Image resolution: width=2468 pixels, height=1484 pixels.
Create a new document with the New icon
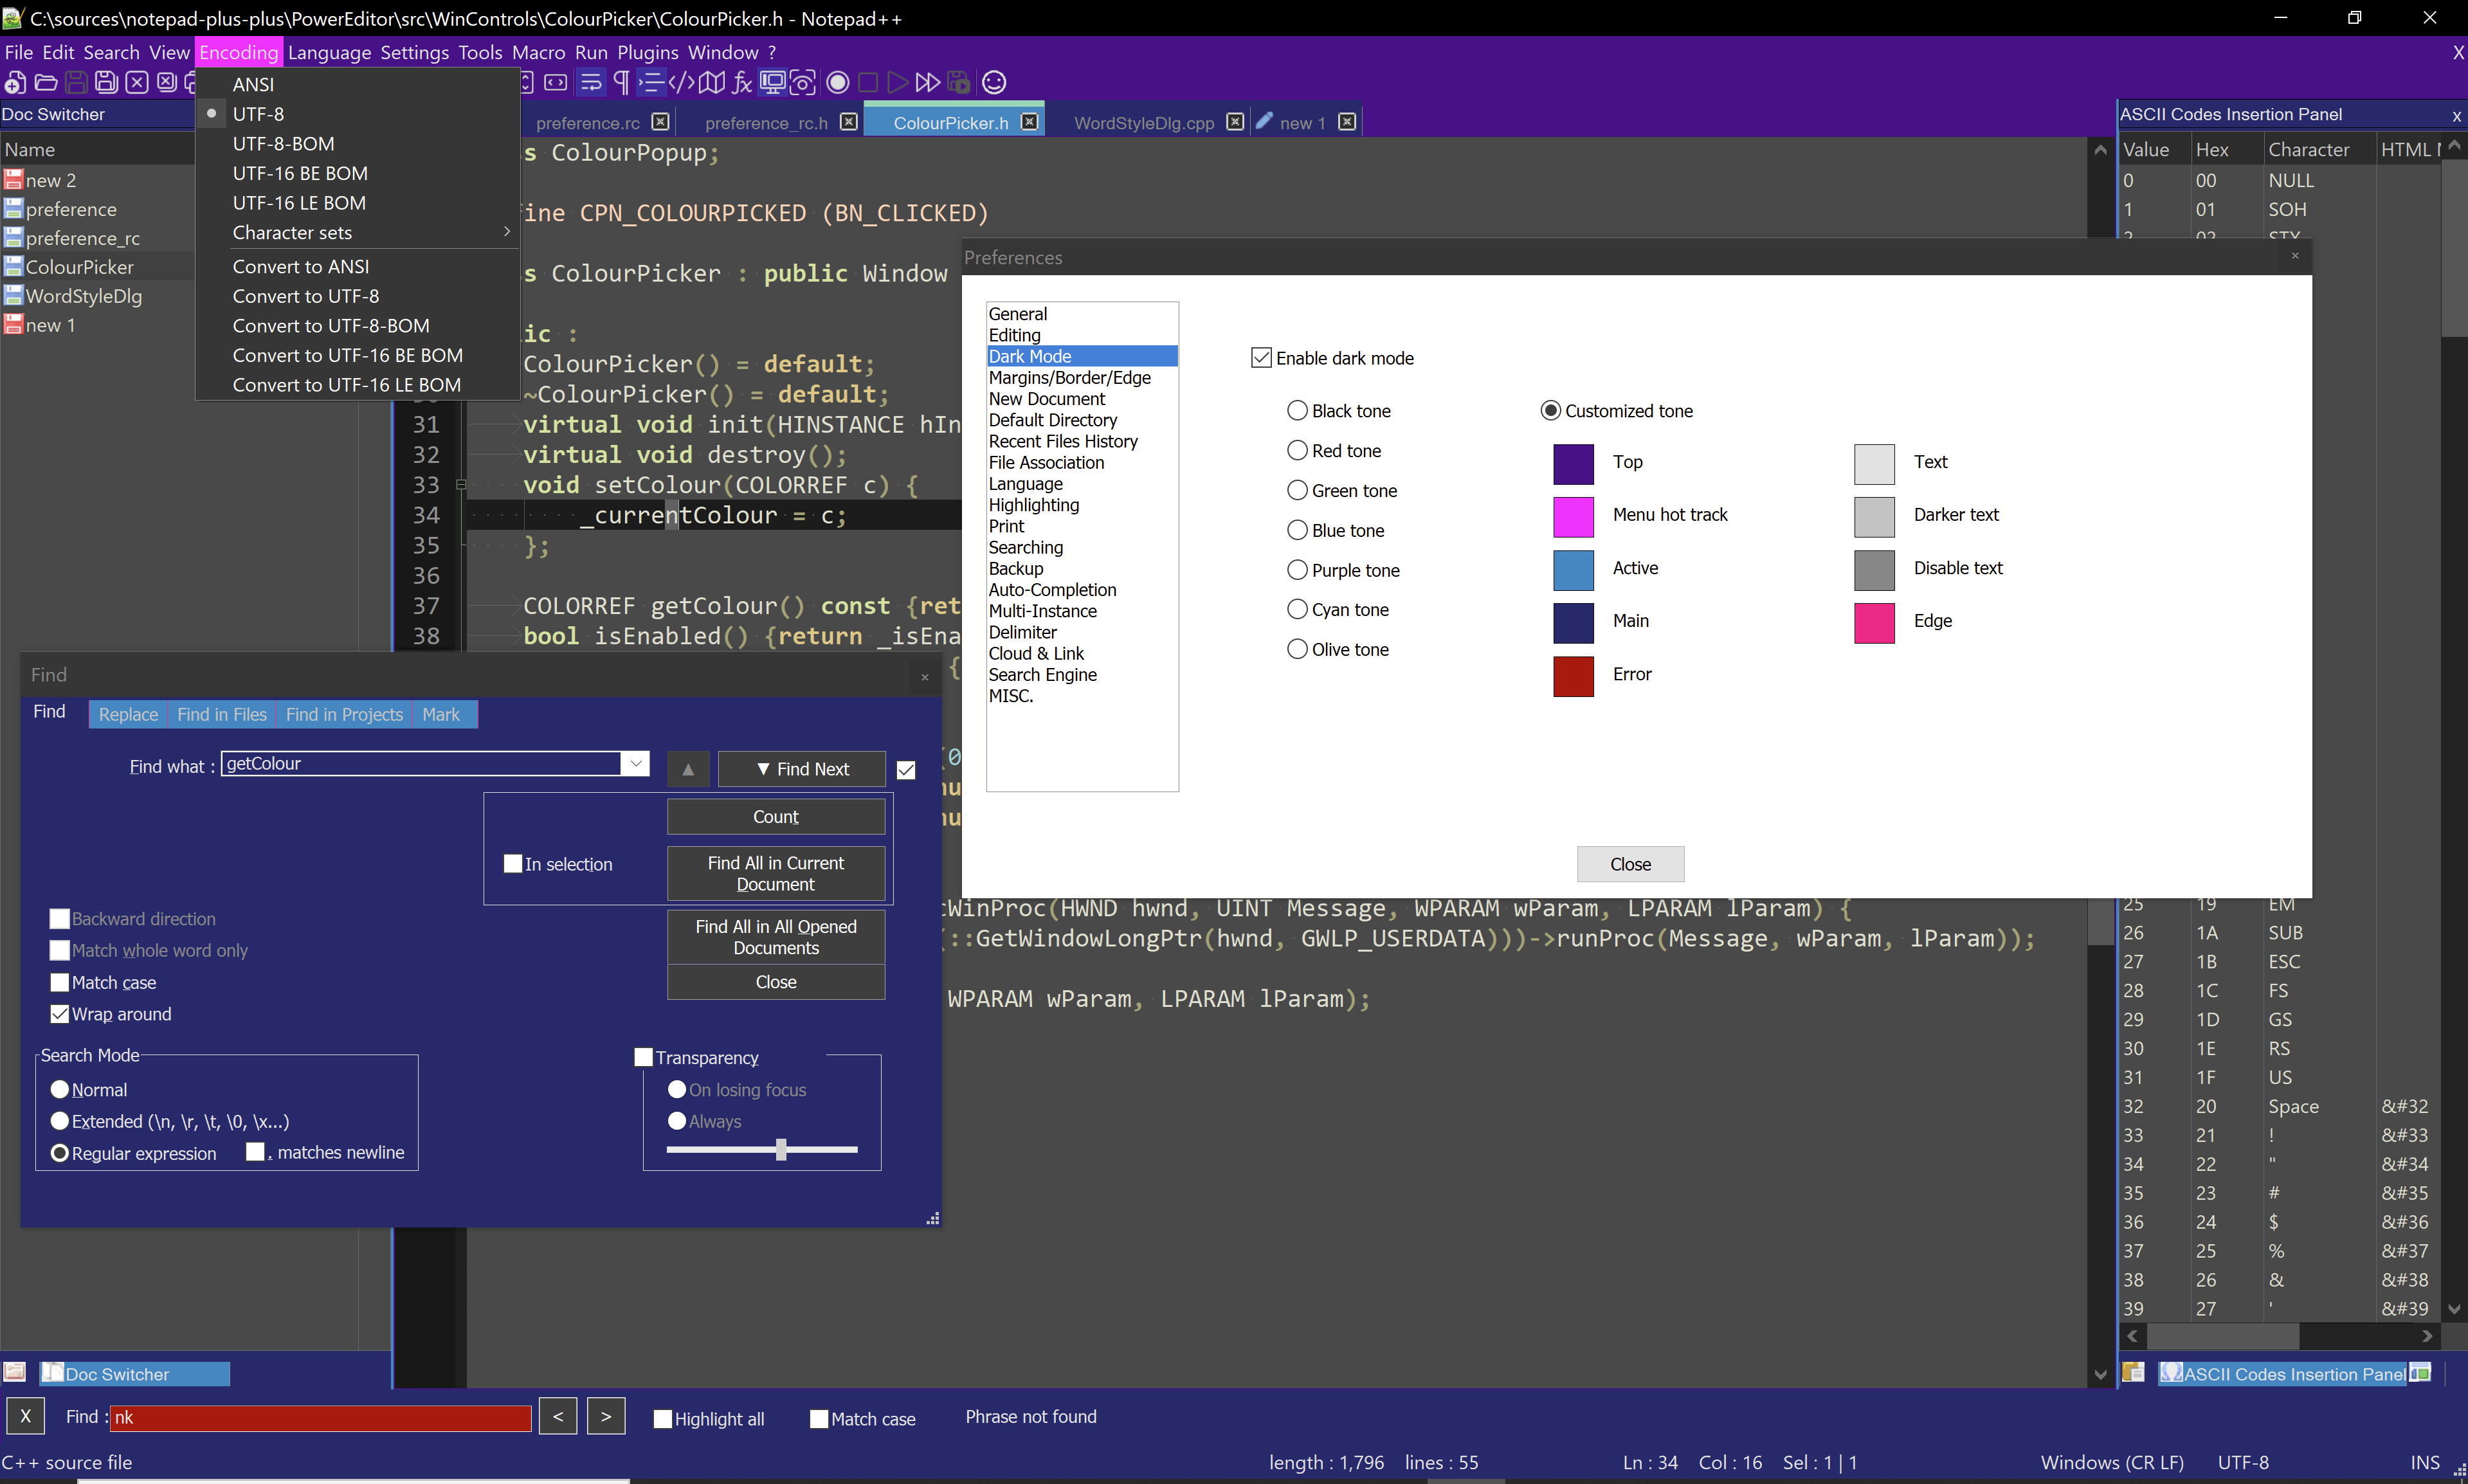click(15, 82)
